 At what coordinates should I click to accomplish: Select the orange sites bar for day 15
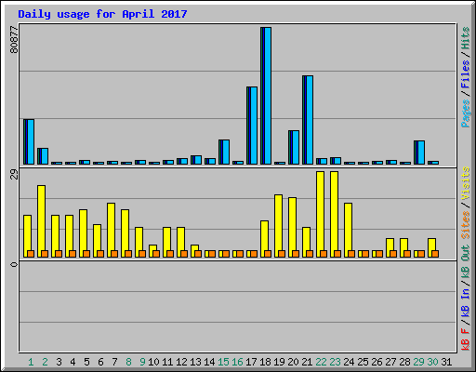[226, 254]
